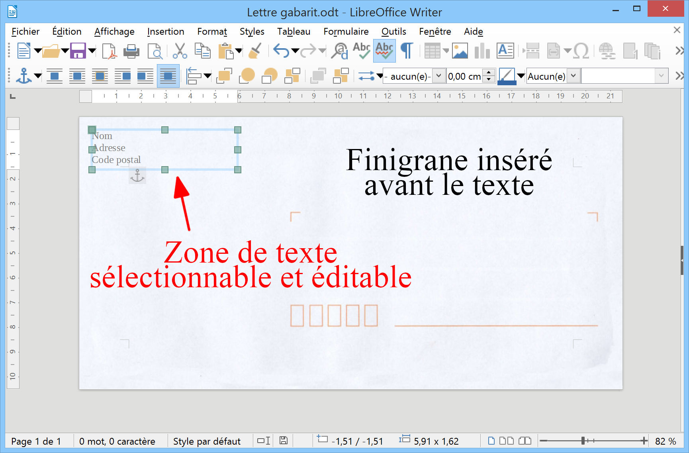The height and width of the screenshot is (453, 689).
Task: Insert a chart
Action: pos(482,51)
